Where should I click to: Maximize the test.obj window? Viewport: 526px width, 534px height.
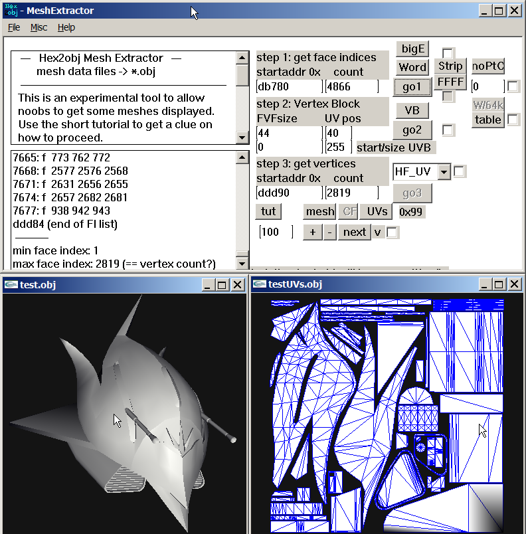(x=222, y=285)
